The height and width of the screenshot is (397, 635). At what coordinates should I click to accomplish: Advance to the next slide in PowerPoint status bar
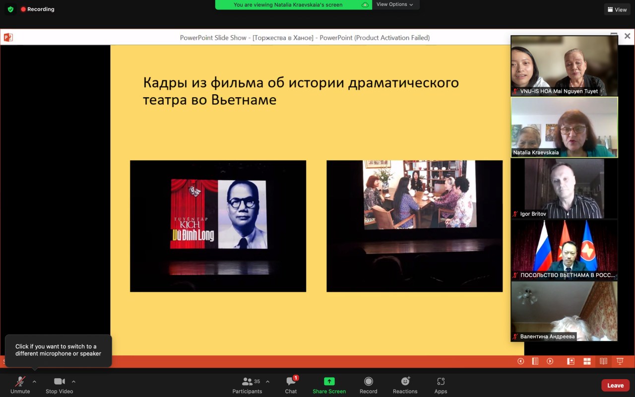pyautogui.click(x=550, y=361)
